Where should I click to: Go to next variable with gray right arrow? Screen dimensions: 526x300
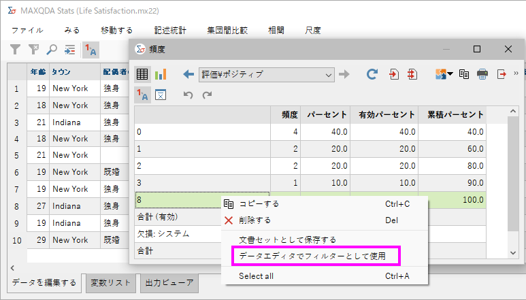344,74
